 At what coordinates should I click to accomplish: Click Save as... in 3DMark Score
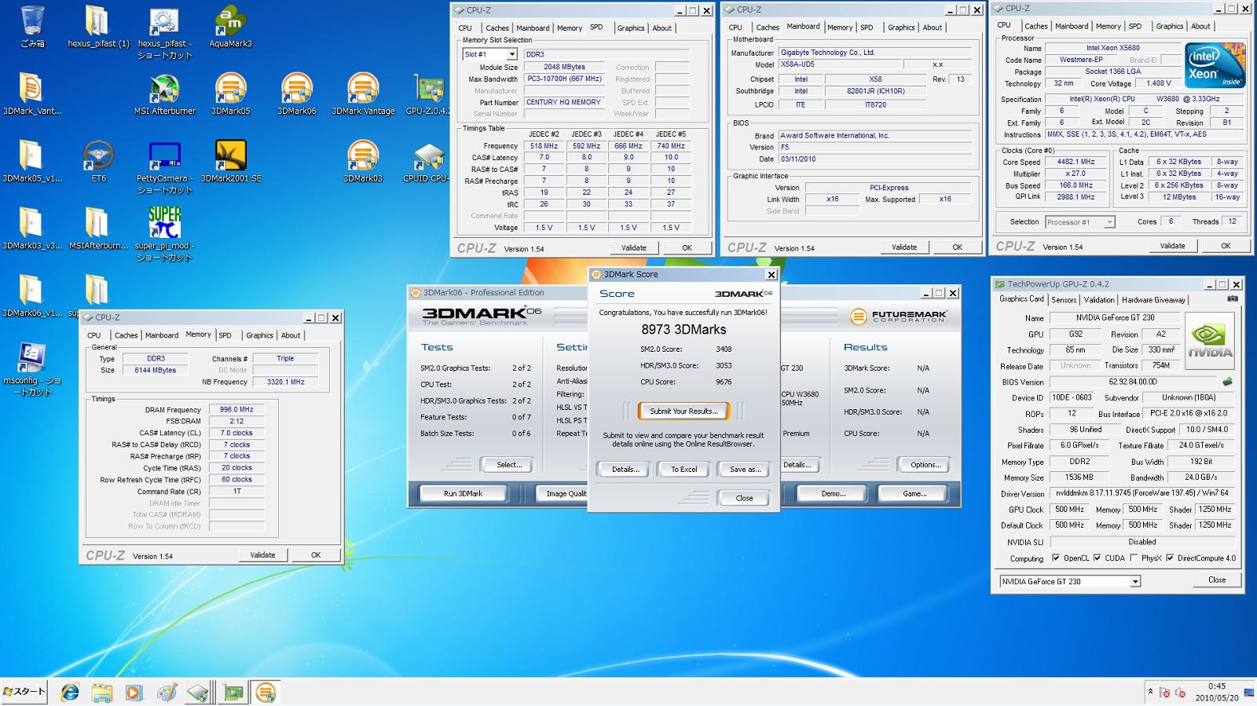coord(744,470)
